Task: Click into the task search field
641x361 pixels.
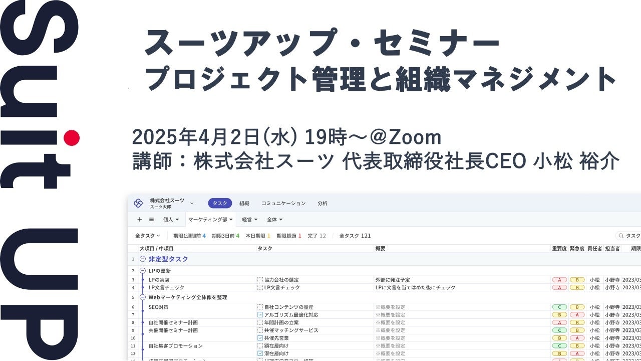Action: (628, 236)
